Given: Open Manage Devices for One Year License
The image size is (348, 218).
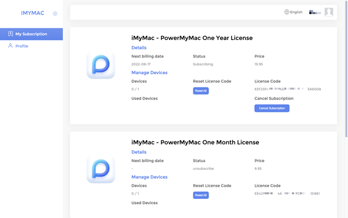Looking at the screenshot, I should click(x=149, y=72).
